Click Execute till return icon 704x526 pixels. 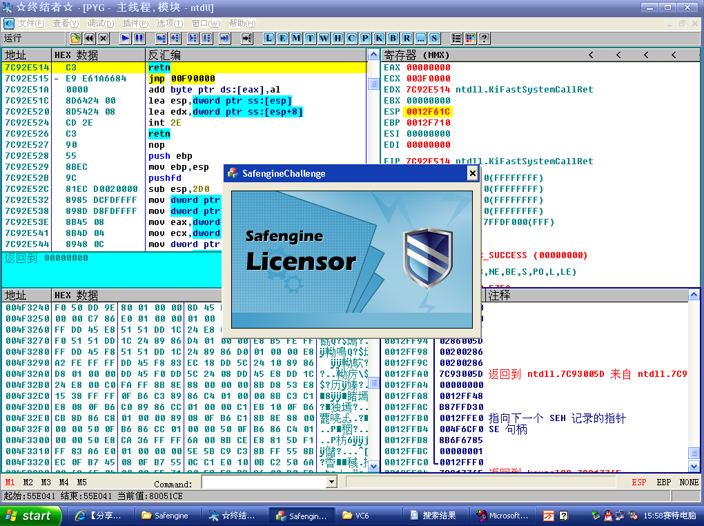tap(224, 38)
